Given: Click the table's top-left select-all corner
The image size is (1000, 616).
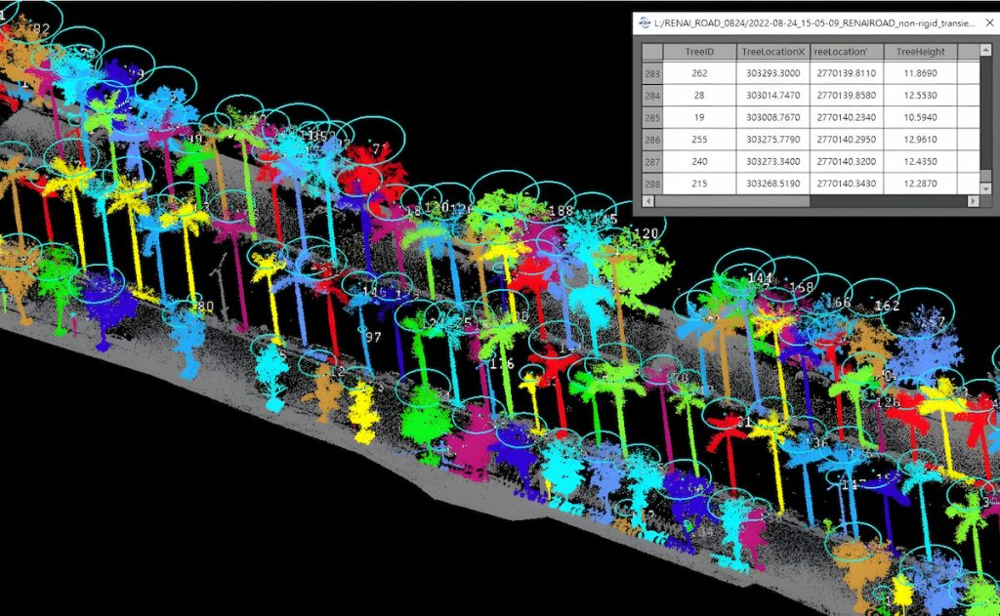Looking at the screenshot, I should click(x=651, y=51).
